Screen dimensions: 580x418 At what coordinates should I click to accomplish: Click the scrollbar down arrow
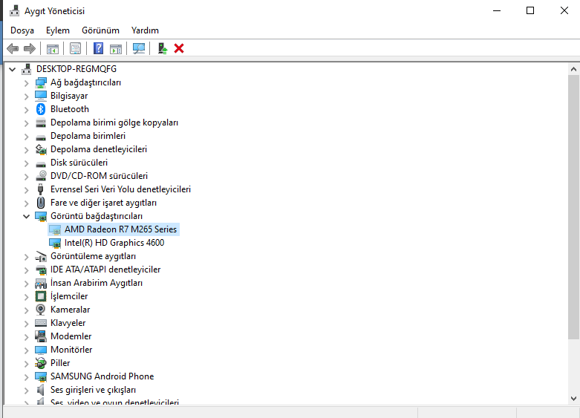(574, 399)
